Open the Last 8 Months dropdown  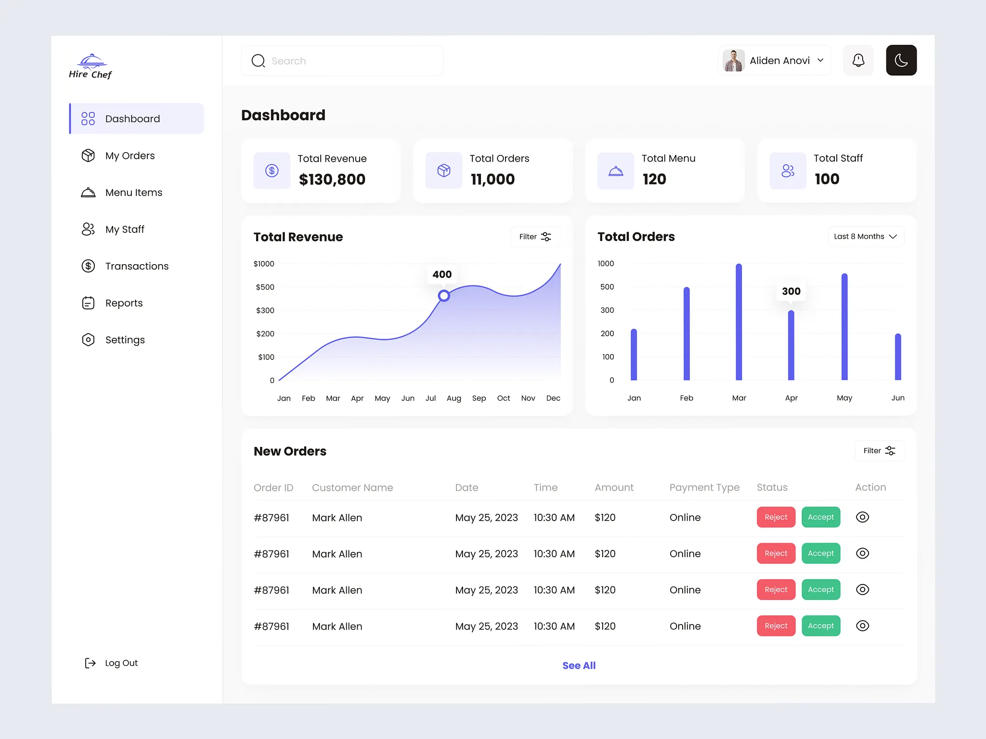(866, 237)
